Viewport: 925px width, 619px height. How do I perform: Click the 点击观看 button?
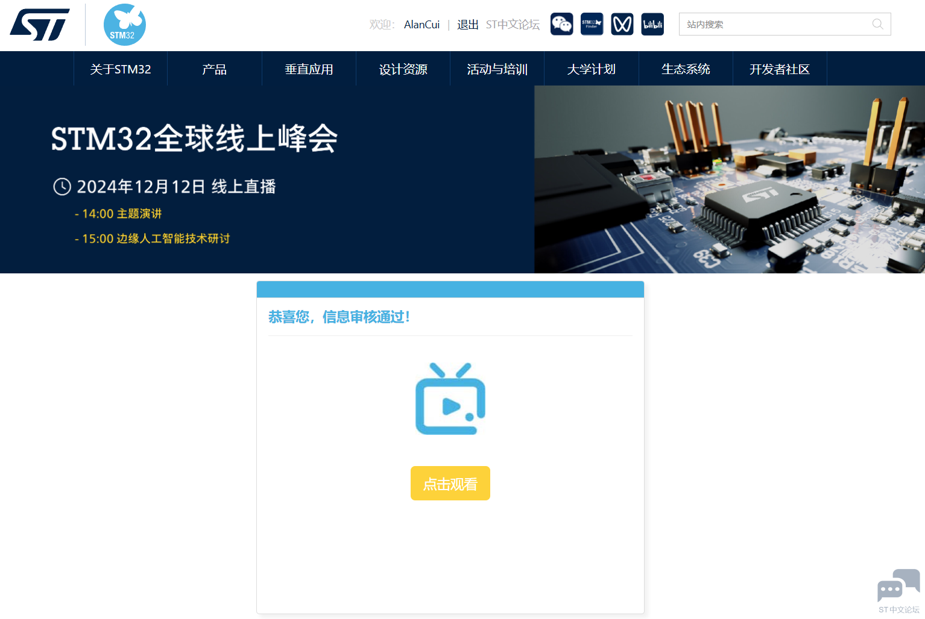coord(450,484)
